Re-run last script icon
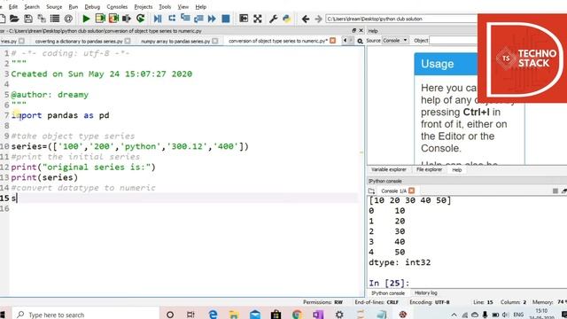567x319 pixels. coord(141,19)
